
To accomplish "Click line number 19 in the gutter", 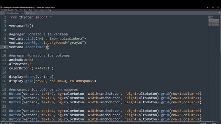I will [4, 94].
